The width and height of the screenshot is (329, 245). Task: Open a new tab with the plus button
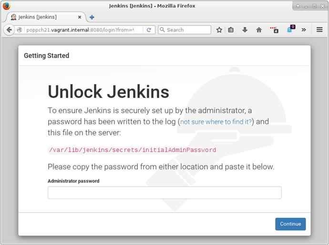pyautogui.click(x=92, y=17)
